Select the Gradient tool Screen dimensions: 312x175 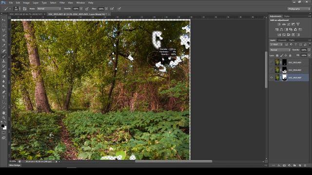[x=3, y=76]
